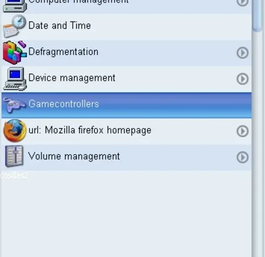Select the Date and Time entry

[x=60, y=26]
